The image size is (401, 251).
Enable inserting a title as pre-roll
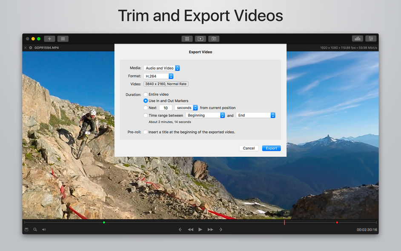pos(145,132)
